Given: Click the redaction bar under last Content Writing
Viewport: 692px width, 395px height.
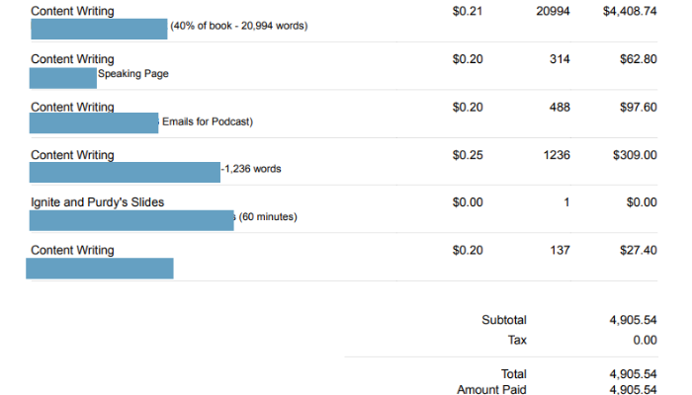Looking at the screenshot, I should [100, 269].
